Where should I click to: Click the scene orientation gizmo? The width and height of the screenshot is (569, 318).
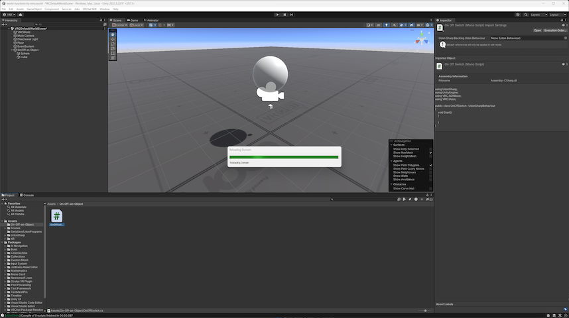click(421, 39)
